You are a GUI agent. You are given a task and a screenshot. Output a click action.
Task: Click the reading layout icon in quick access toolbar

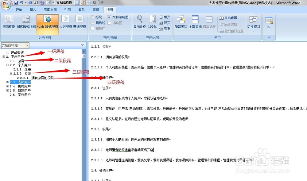36,3
